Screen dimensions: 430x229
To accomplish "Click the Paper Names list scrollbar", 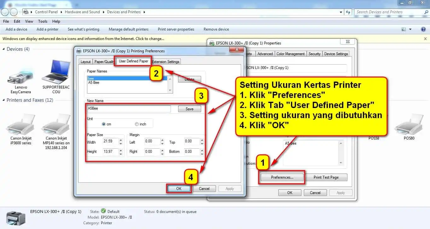I will pos(170,84).
